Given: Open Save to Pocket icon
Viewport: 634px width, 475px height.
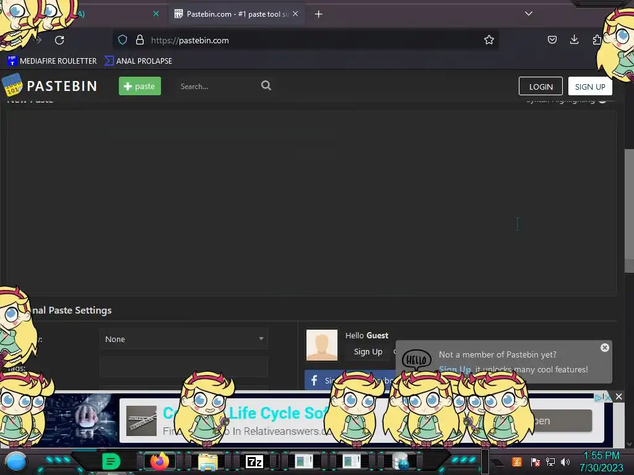Looking at the screenshot, I should point(552,40).
